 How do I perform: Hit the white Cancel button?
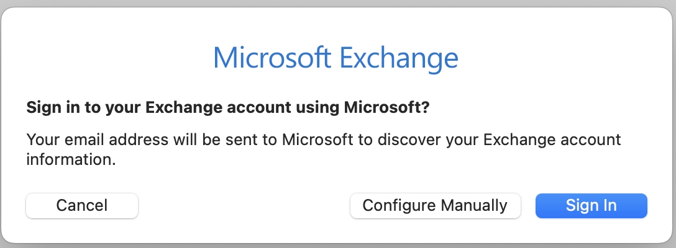[82, 205]
